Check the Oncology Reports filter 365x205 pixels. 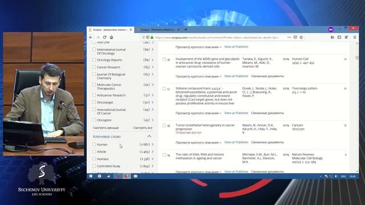pyautogui.click(x=94, y=60)
